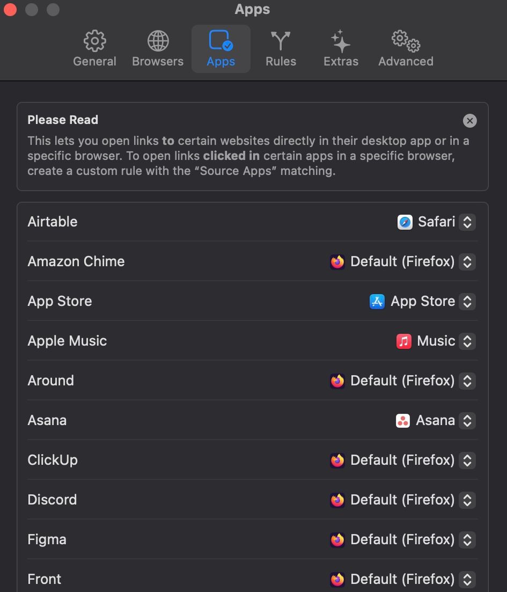Click the Default (Firefox) label for Discord
Image resolution: width=507 pixels, height=592 pixels.
(402, 500)
